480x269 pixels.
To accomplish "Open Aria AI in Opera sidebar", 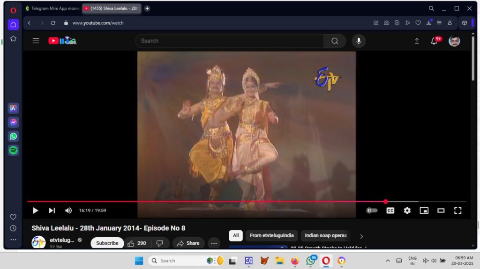I will 13,108.
